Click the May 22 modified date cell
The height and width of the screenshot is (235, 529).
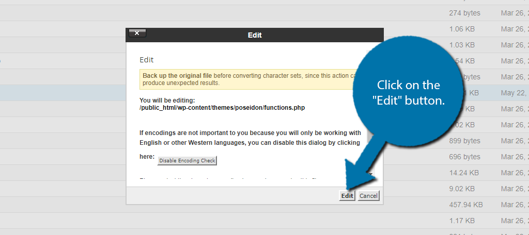point(514,93)
